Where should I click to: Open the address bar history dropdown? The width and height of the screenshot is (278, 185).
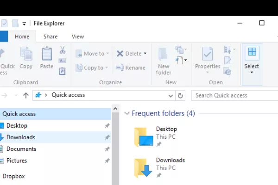[171, 96]
